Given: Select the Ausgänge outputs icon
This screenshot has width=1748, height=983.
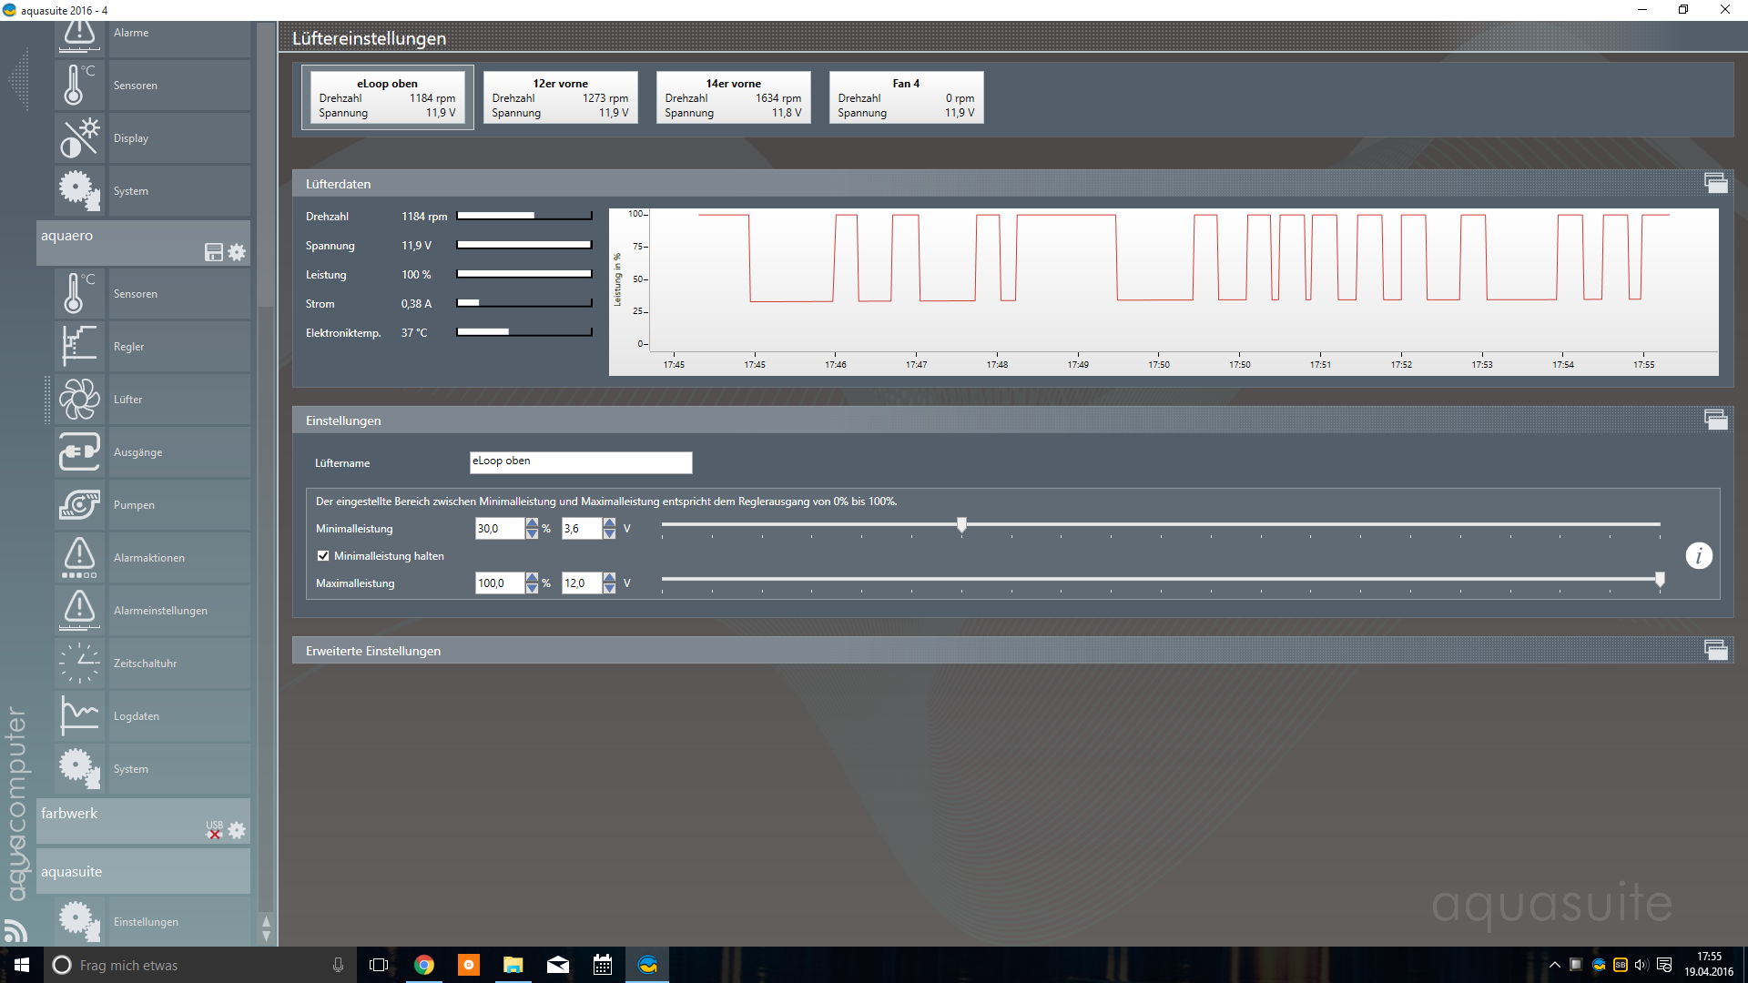Looking at the screenshot, I should pyautogui.click(x=79, y=452).
